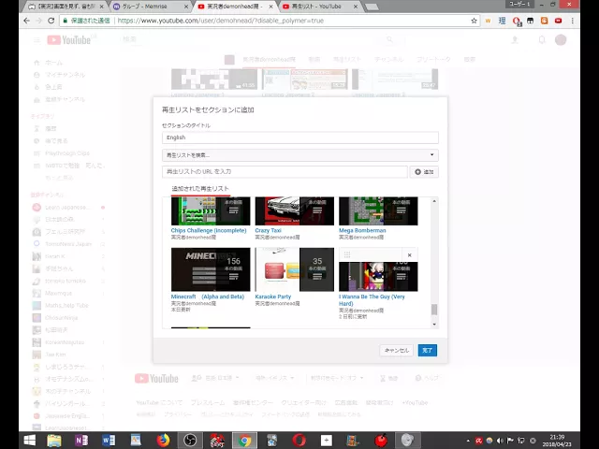599x449 pixels.
Task: Open a new browser tab
Action: click(x=372, y=7)
